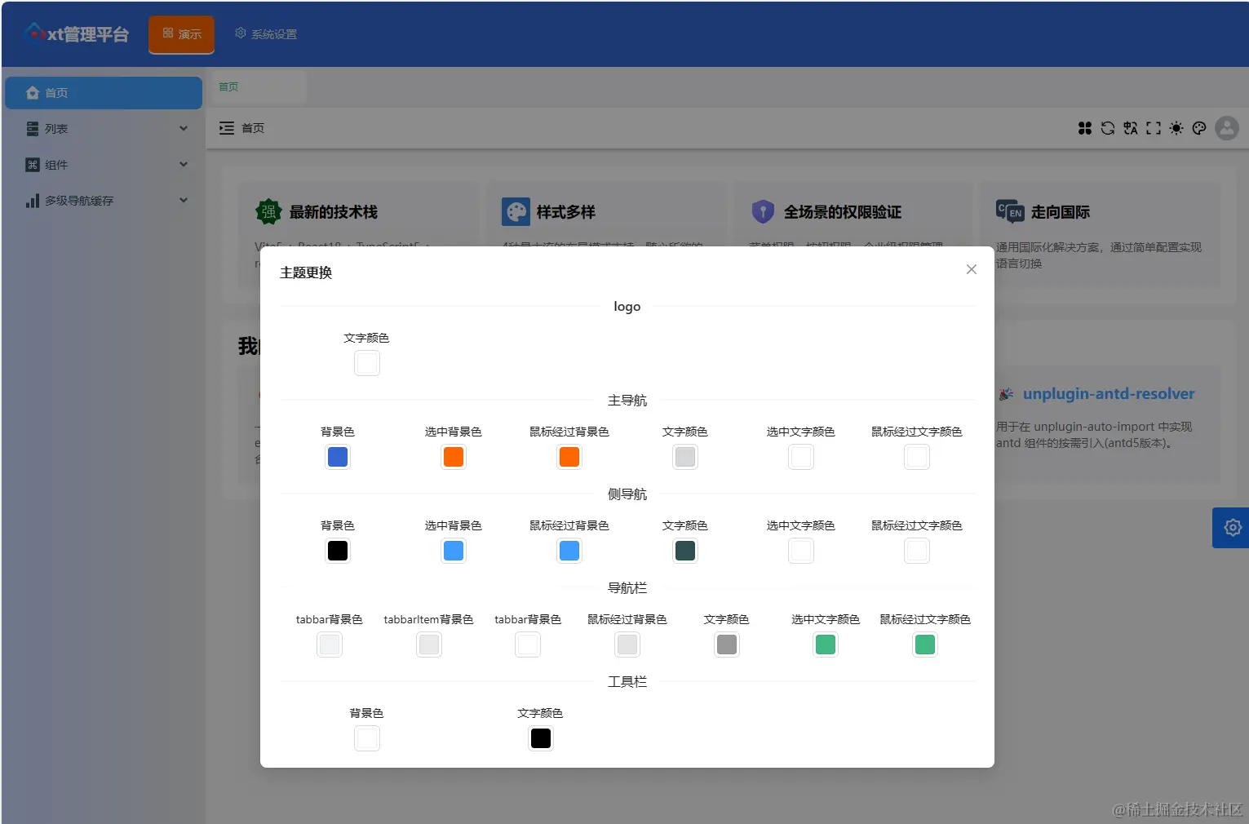Expand the 多级导航缓存 submenu chevron
Screen dimensions: 1249x824
click(184, 200)
